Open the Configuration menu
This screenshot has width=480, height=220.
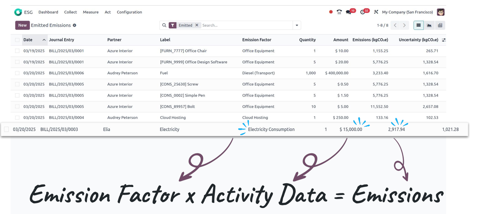pos(129,12)
